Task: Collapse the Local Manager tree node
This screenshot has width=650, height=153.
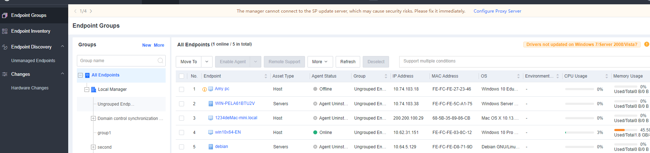Action: pos(87,89)
